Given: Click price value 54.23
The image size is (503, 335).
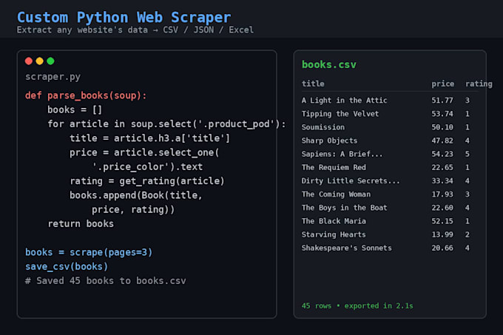Looking at the screenshot, I should pyautogui.click(x=442, y=155).
